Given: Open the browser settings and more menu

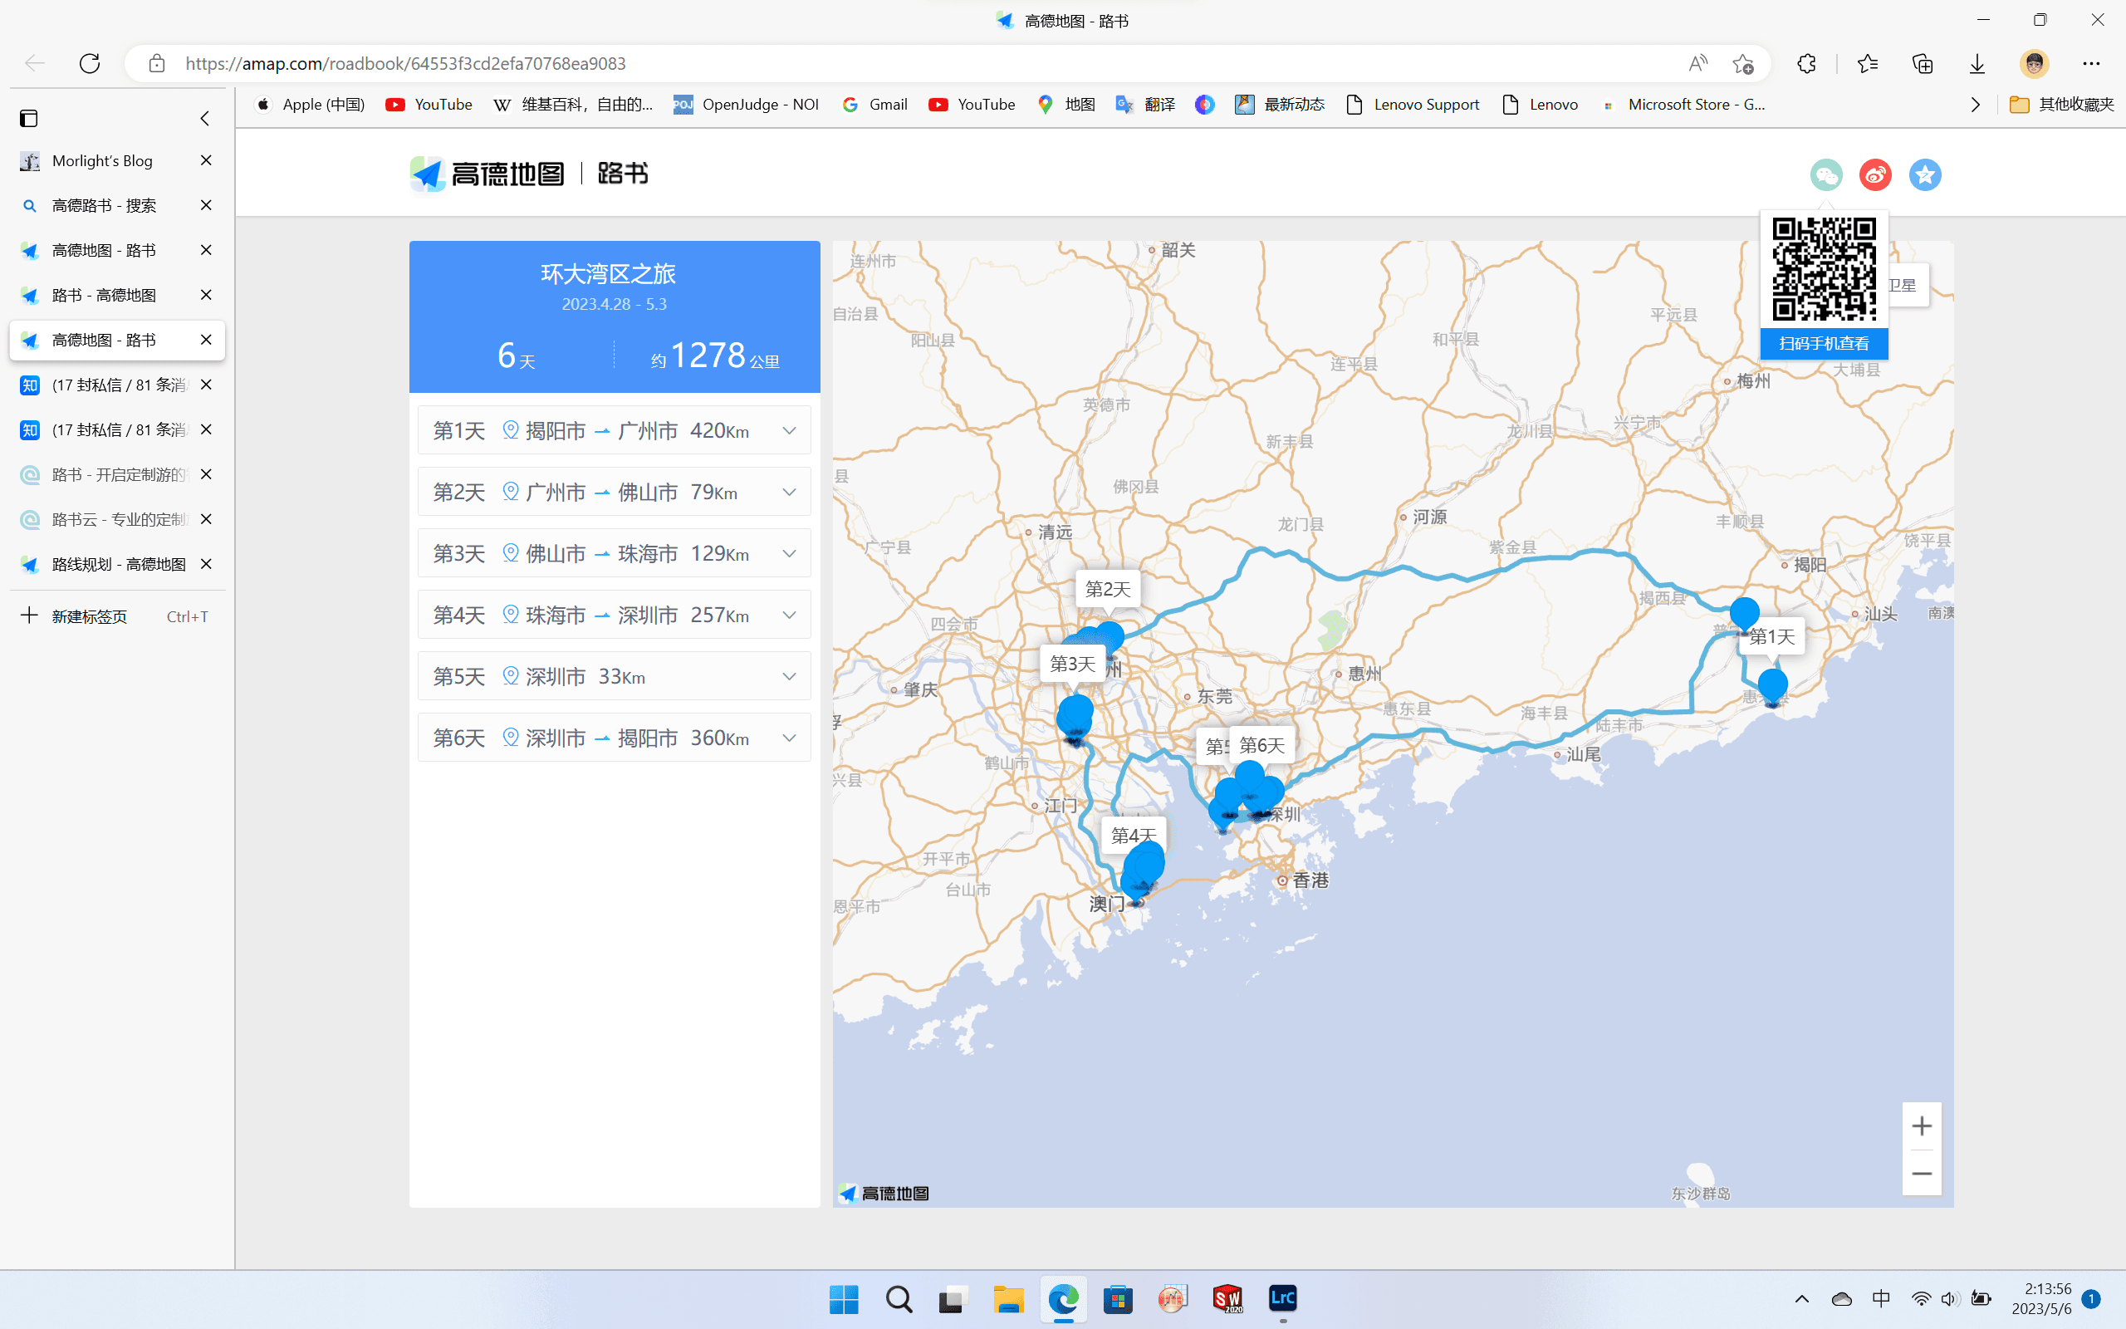Looking at the screenshot, I should [2091, 63].
